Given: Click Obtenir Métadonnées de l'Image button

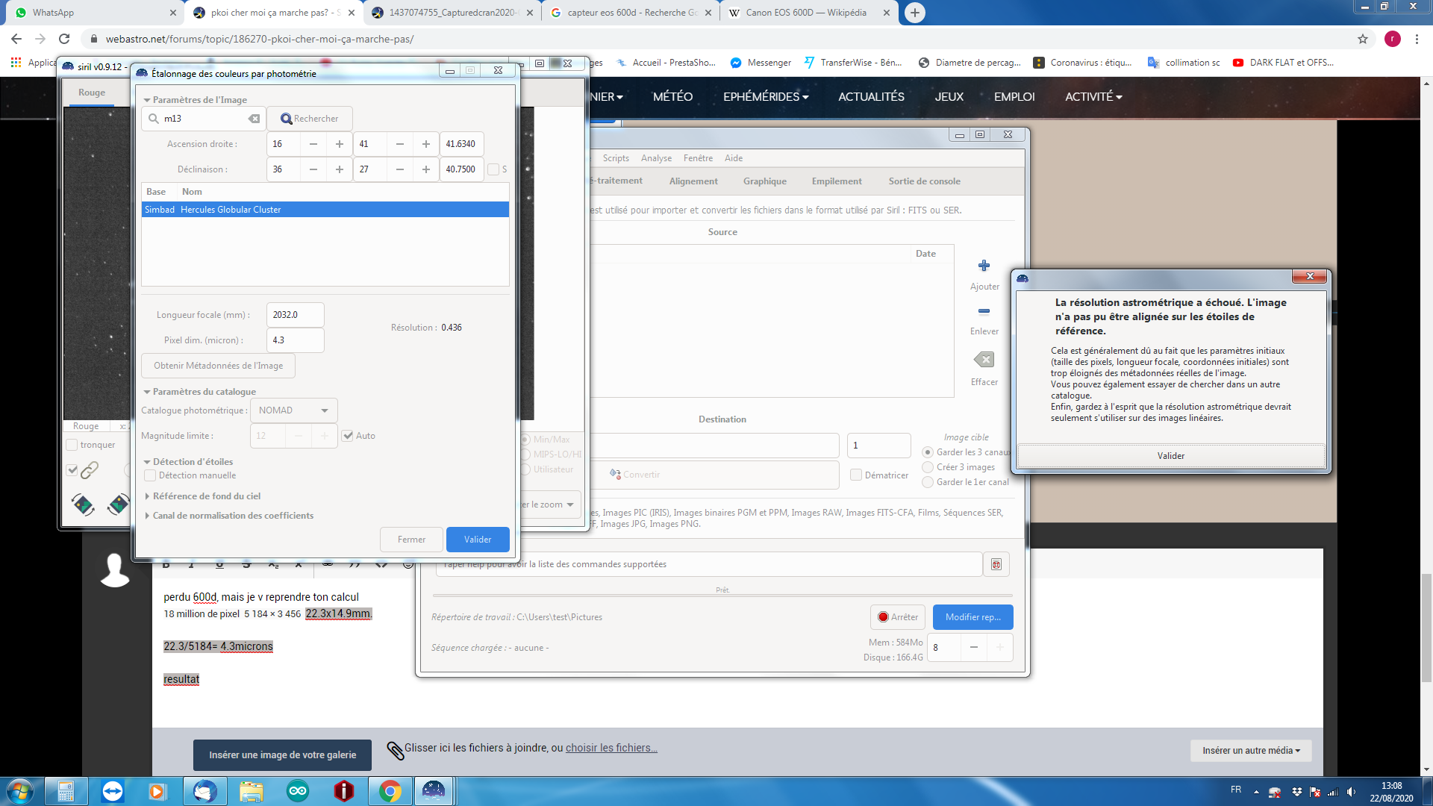Looking at the screenshot, I should point(218,366).
